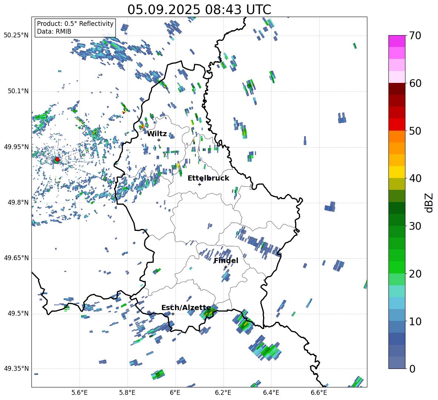Click the 6°E longitude label
The width and height of the screenshot is (438, 400).
click(175, 393)
